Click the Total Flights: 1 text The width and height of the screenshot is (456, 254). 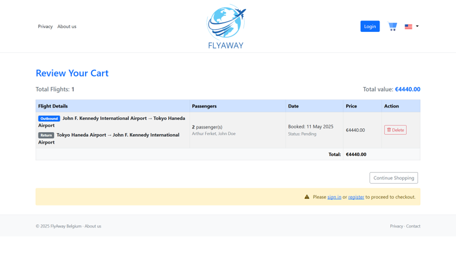(x=55, y=89)
